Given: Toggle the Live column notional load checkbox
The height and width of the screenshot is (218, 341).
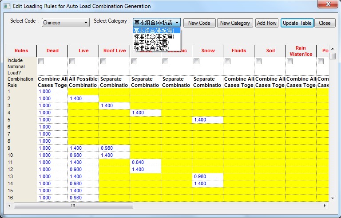Looking at the screenshot, I should (x=72, y=62).
